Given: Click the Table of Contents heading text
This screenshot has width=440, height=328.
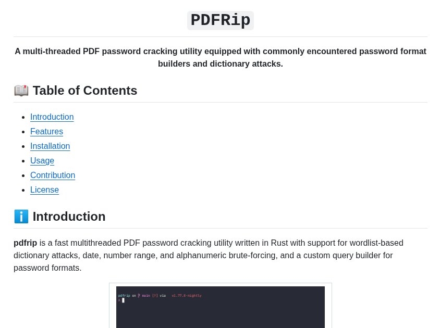Looking at the screenshot, I should (x=85, y=91).
